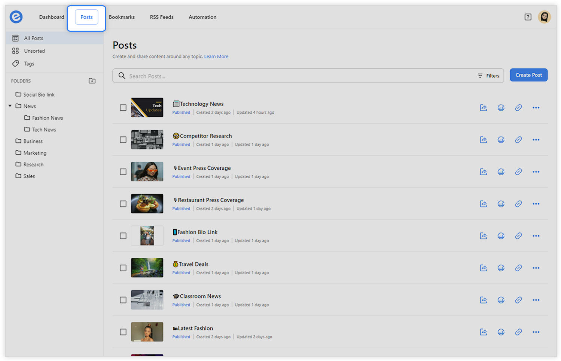
Task: Copy link icon for Technology News
Action: coord(518,108)
